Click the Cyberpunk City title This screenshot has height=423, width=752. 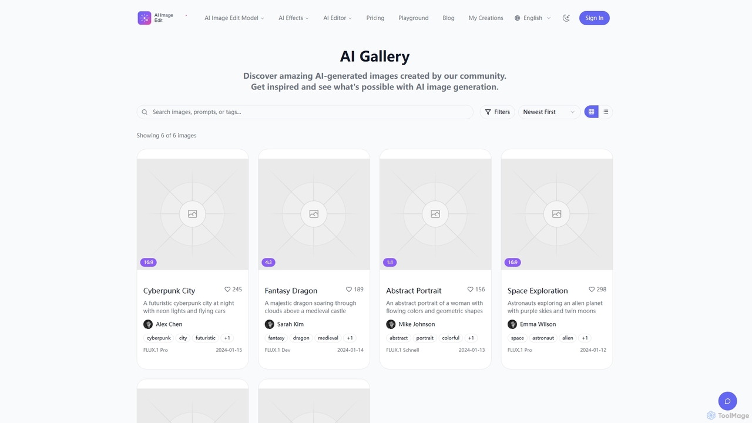click(x=169, y=291)
